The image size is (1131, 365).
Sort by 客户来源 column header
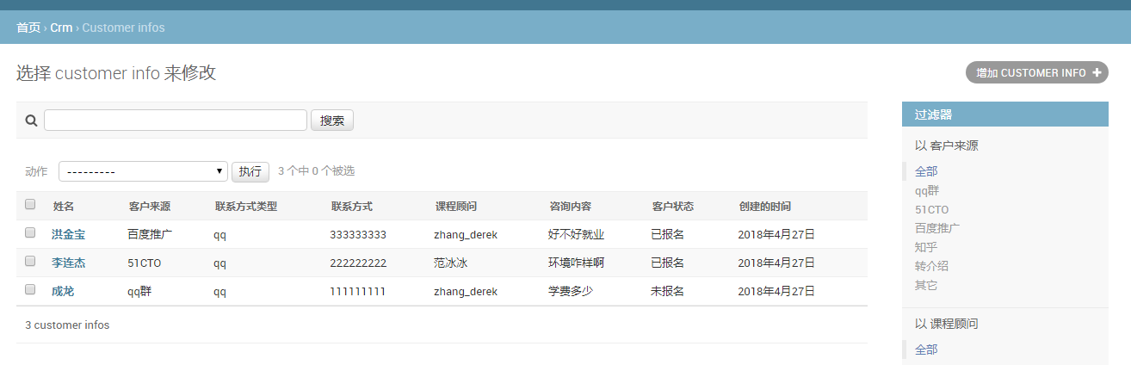coord(150,207)
